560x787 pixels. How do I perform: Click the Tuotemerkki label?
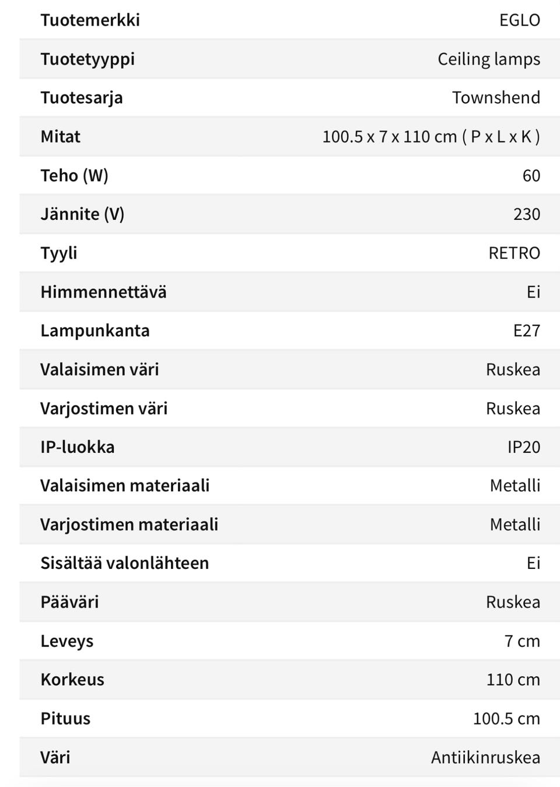[x=90, y=20]
